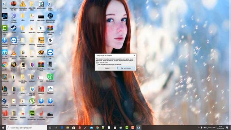231x130 pixels.
Task: Click the taskbar search box
Action: pyautogui.click(x=26, y=127)
